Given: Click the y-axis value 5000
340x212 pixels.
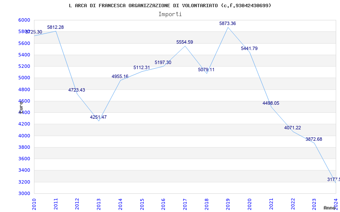Looking at the screenshot, I should point(25,78).
